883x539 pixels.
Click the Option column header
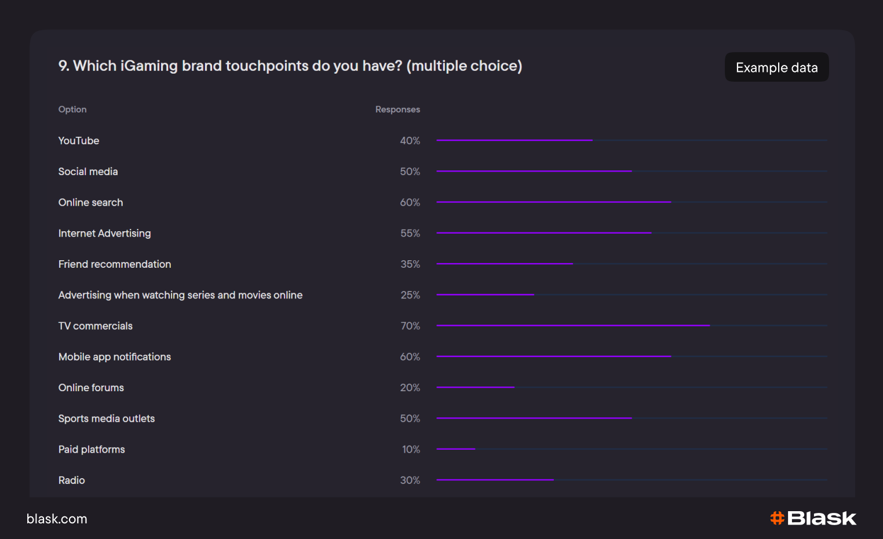[x=72, y=110]
